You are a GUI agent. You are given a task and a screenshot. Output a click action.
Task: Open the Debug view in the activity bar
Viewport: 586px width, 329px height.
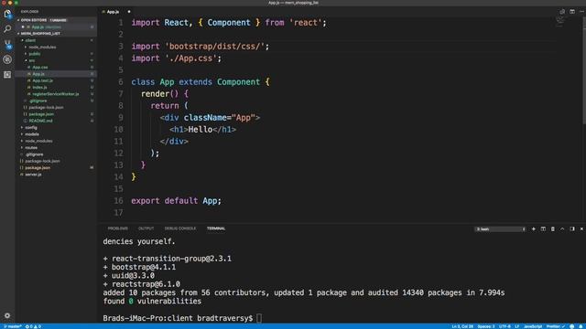[x=7, y=59]
